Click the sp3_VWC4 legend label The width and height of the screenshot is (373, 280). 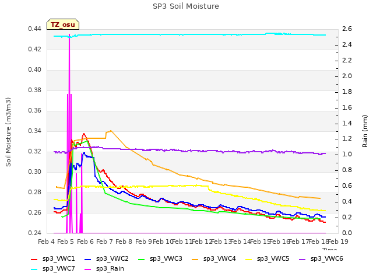click(x=219, y=259)
